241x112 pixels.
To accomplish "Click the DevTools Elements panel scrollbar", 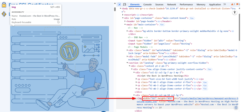I will tap(240, 27).
